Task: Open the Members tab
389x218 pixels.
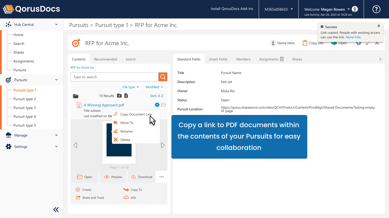Action: tap(243, 59)
